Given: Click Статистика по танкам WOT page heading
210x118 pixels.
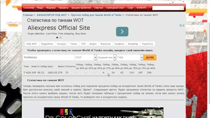Looking at the screenshot, I should [55, 20].
